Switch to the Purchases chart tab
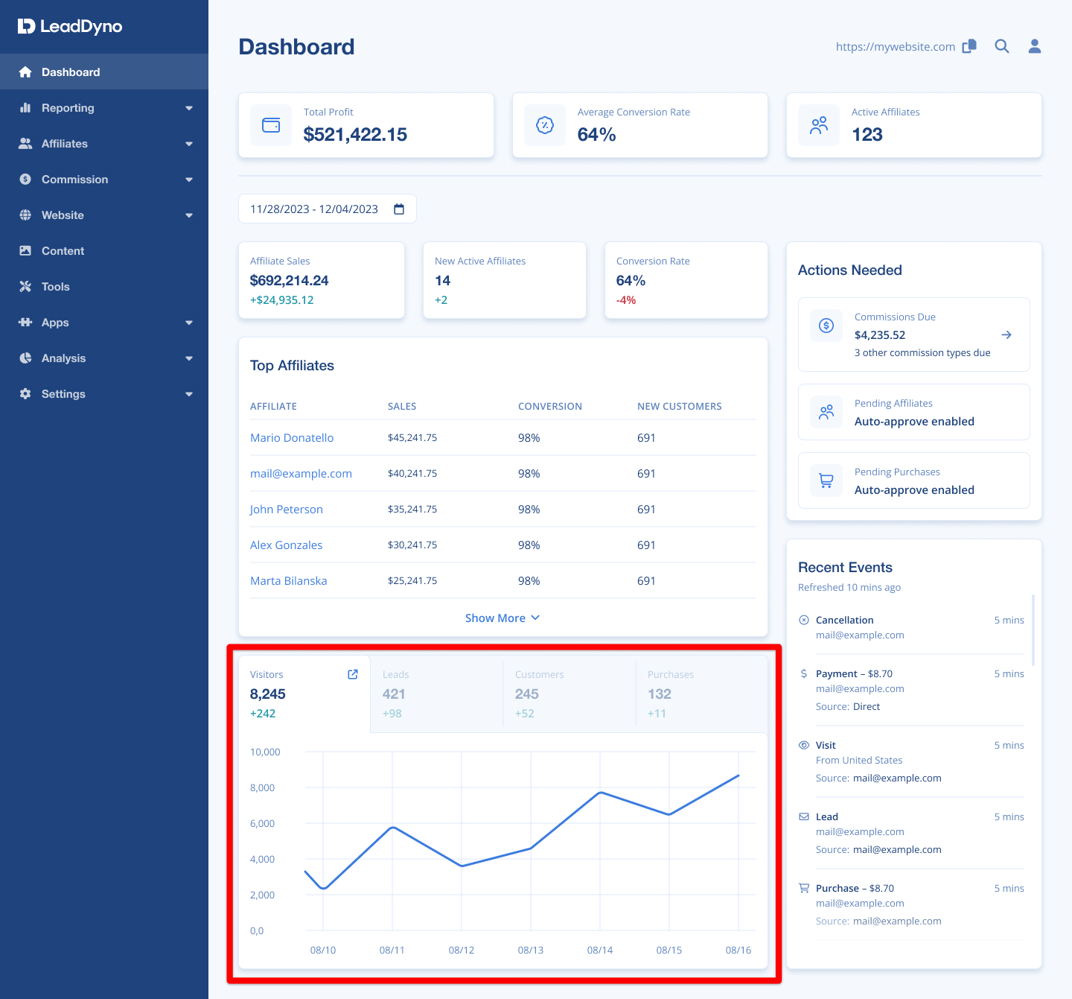The height and width of the screenshot is (999, 1072). click(701, 694)
